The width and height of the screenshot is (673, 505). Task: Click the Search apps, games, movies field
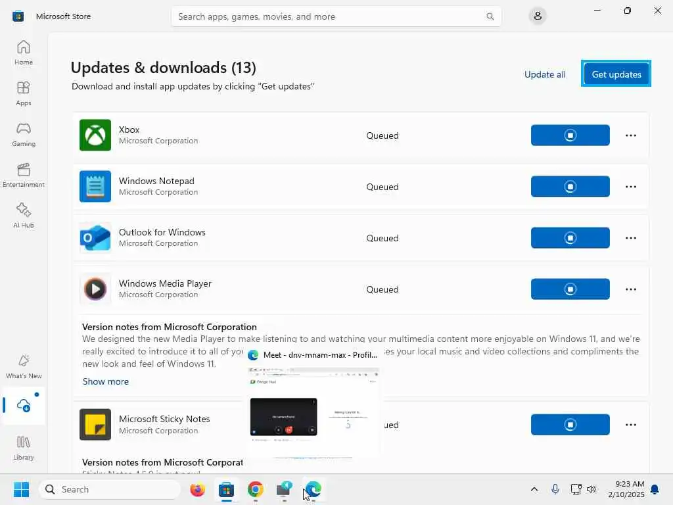coord(336,16)
